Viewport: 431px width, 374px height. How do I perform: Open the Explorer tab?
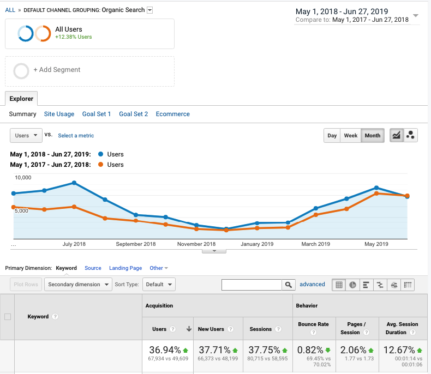(x=21, y=99)
